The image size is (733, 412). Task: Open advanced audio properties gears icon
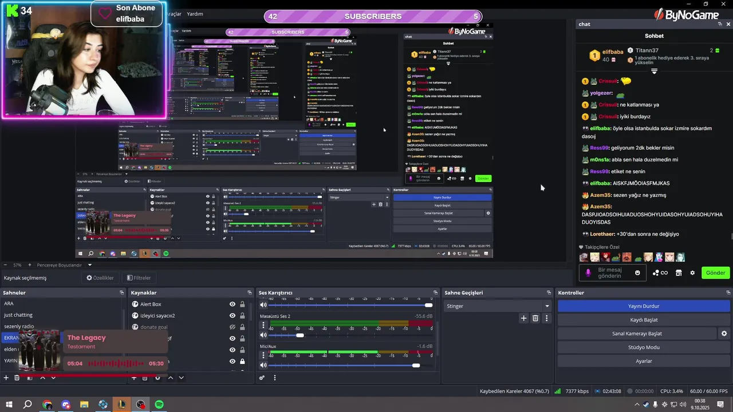262,378
